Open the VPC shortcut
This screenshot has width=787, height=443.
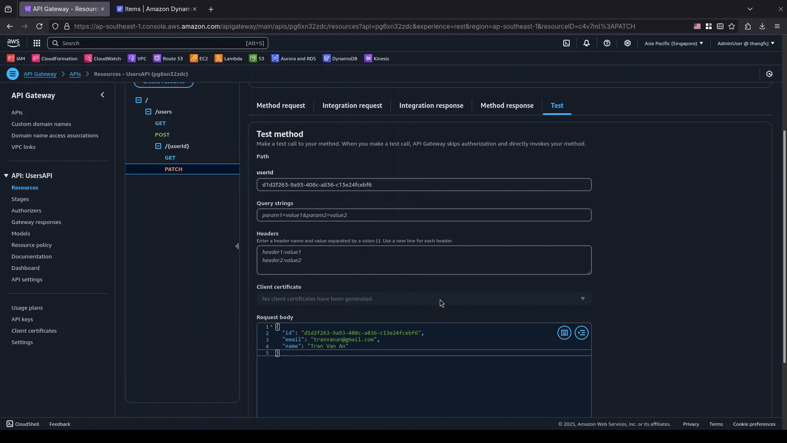click(137, 59)
